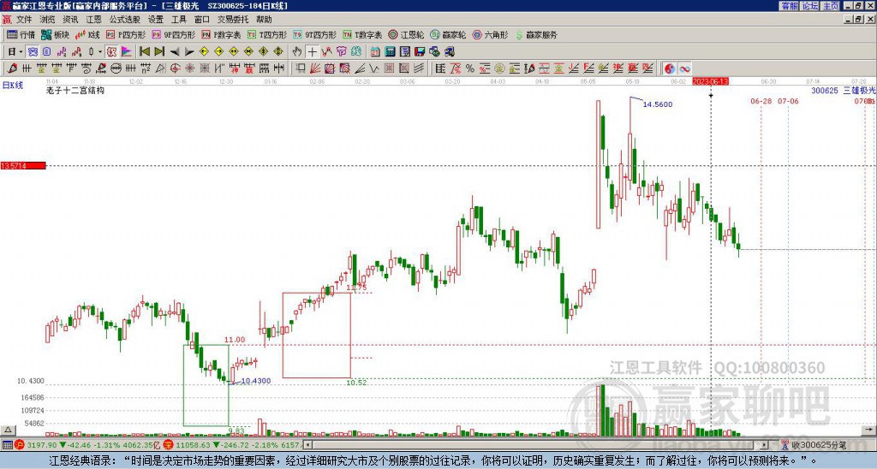Open the 交易委托 menu

pos(233,20)
